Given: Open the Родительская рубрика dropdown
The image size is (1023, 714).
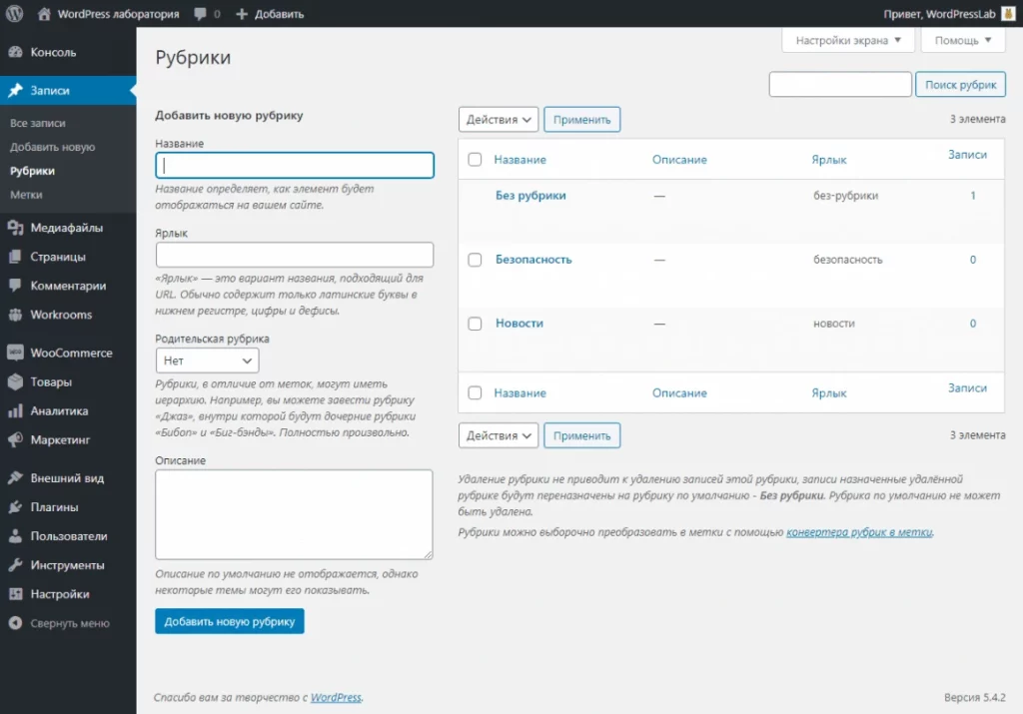Looking at the screenshot, I should click(207, 360).
